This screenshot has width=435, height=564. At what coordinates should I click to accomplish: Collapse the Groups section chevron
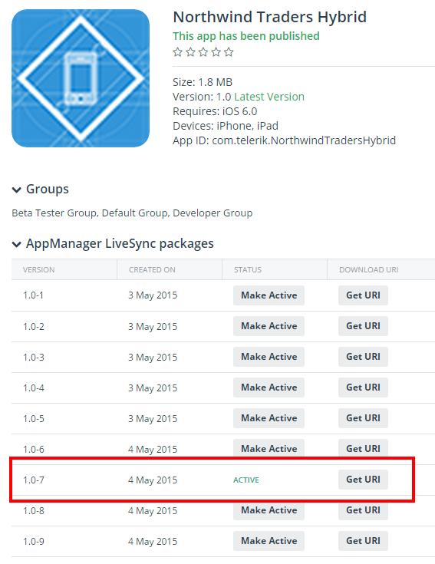point(17,190)
